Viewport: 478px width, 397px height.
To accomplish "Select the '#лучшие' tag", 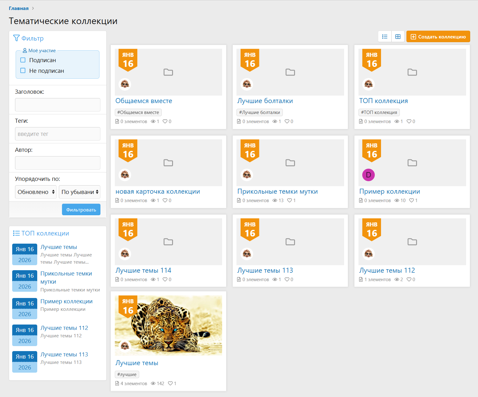I will tap(127, 375).
